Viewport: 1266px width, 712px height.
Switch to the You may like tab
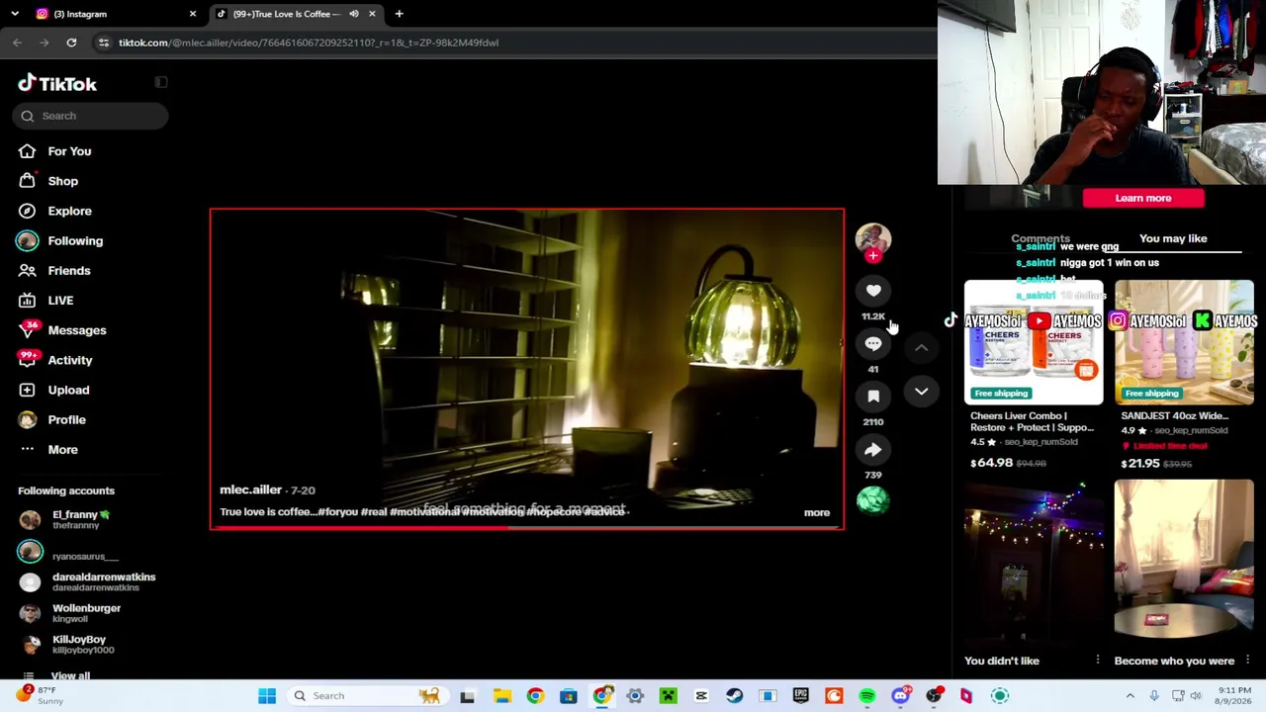coord(1173,238)
